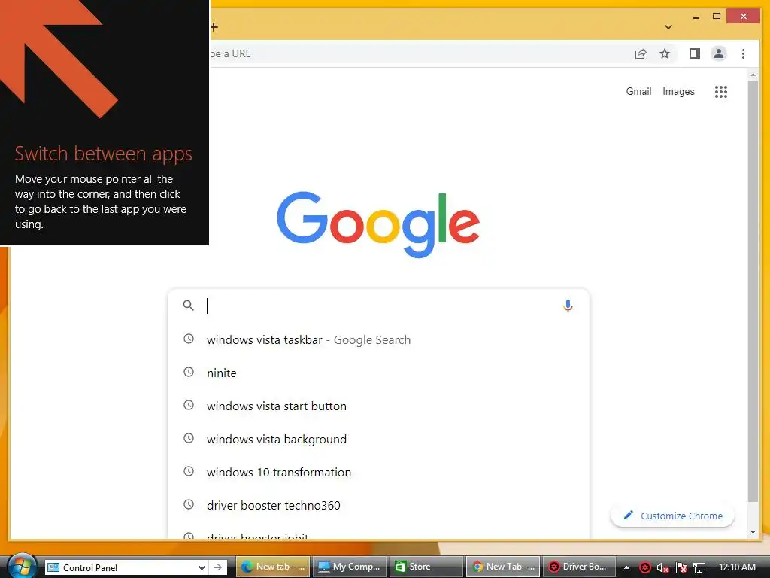
Task: Choose 'windows vista background' suggestion
Action: click(x=378, y=439)
